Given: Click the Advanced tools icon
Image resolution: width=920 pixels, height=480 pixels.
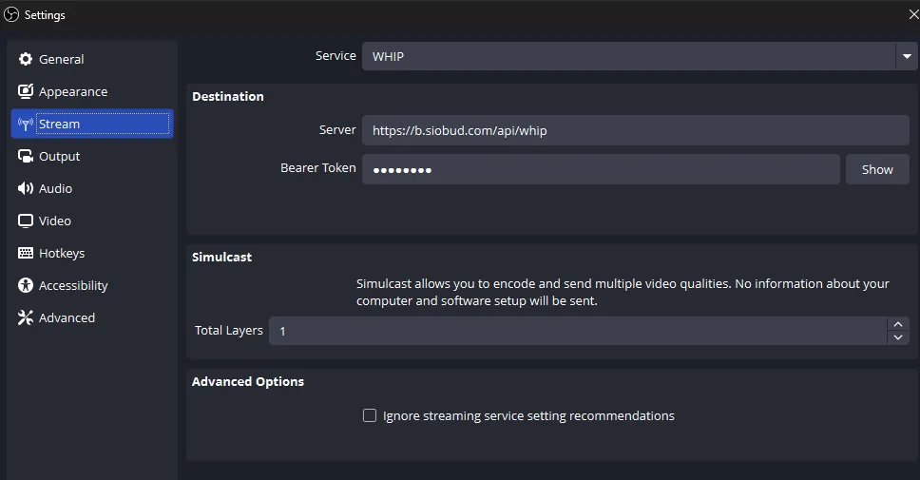Looking at the screenshot, I should pyautogui.click(x=26, y=317).
